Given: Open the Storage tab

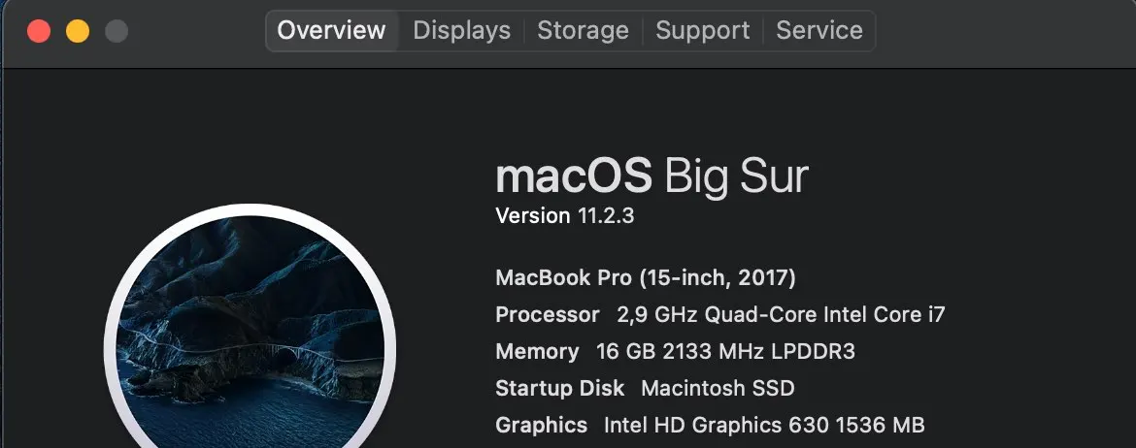Looking at the screenshot, I should [583, 31].
